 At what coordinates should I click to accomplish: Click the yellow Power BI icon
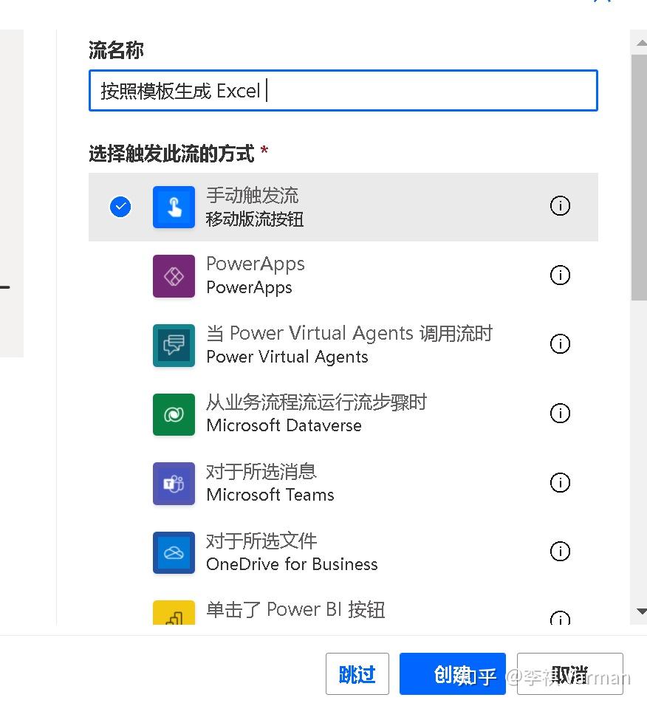[174, 617]
